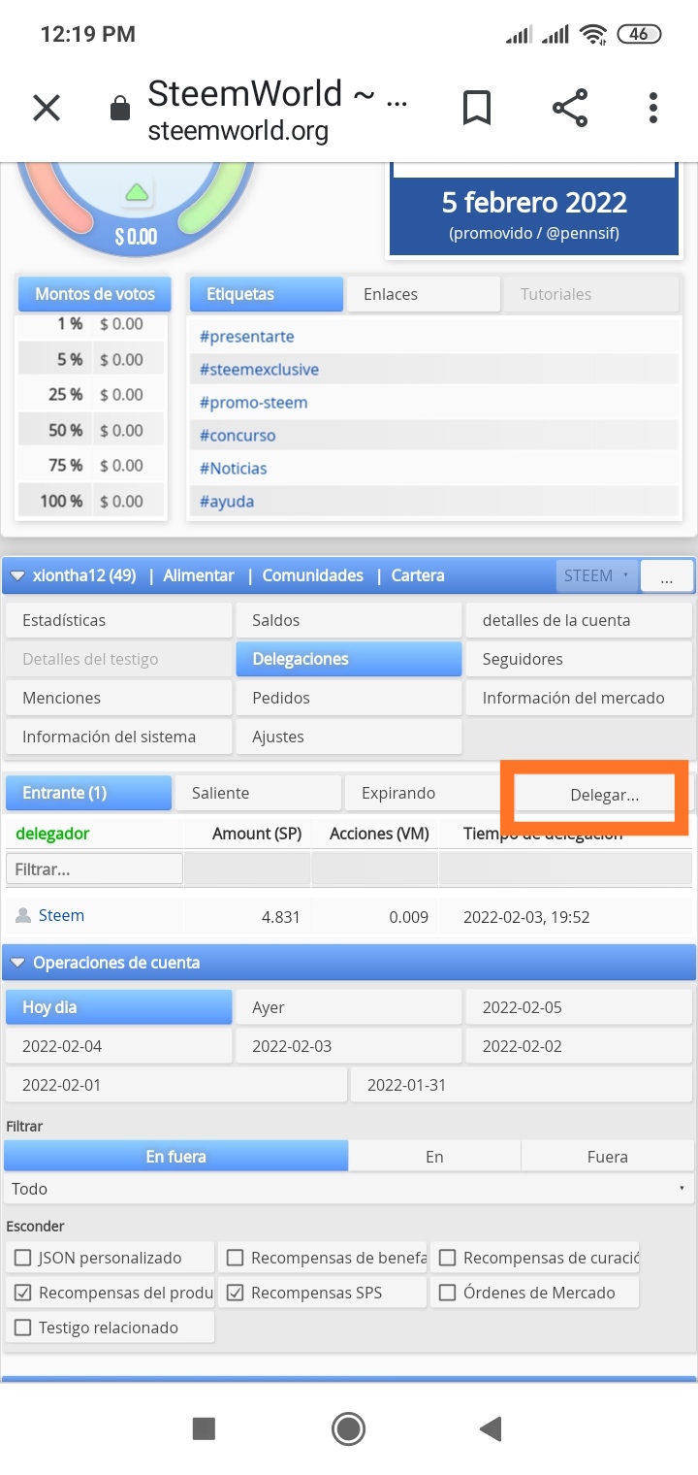Switch to the Etiquetas tab
The width and height of the screenshot is (698, 1475).
tap(266, 294)
